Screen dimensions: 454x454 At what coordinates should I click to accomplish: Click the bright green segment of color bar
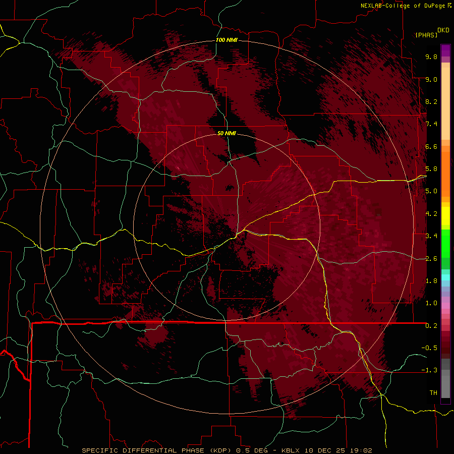point(445,243)
